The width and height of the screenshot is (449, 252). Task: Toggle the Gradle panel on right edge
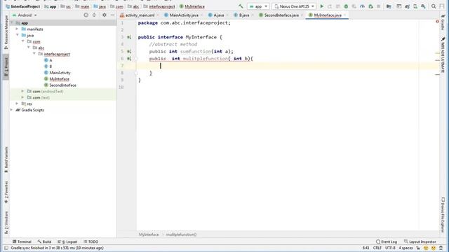click(443, 22)
